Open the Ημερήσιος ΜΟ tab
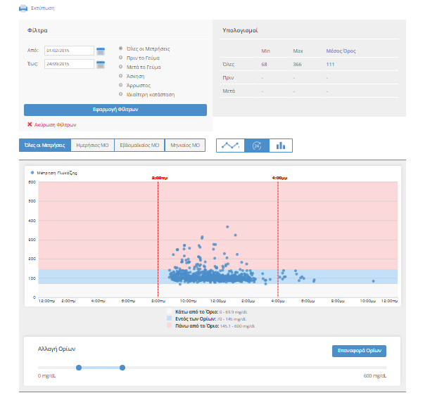This screenshot has width=430, height=400. click(91, 146)
